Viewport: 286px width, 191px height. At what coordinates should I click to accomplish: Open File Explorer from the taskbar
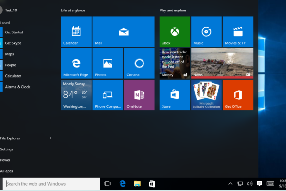point(137,184)
